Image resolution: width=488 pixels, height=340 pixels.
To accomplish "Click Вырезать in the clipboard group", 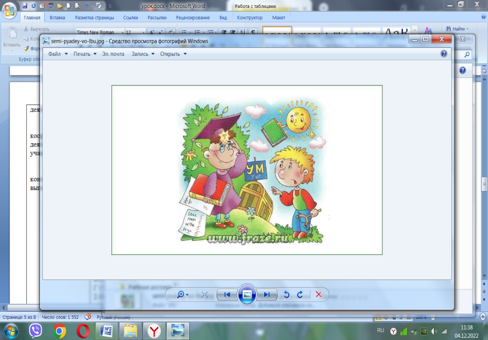I will pos(37,29).
